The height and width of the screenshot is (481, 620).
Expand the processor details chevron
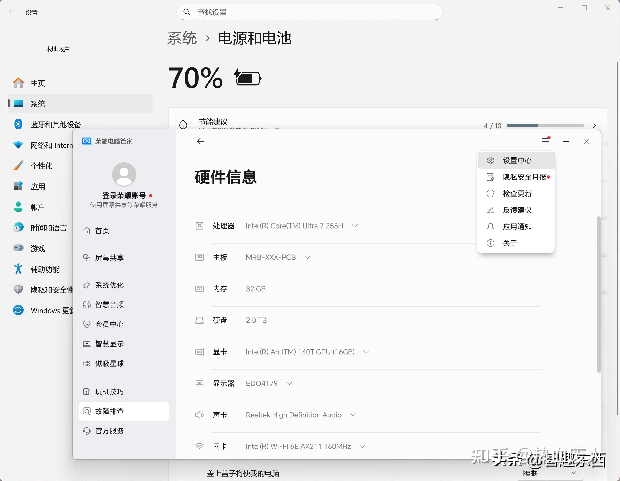click(x=355, y=226)
